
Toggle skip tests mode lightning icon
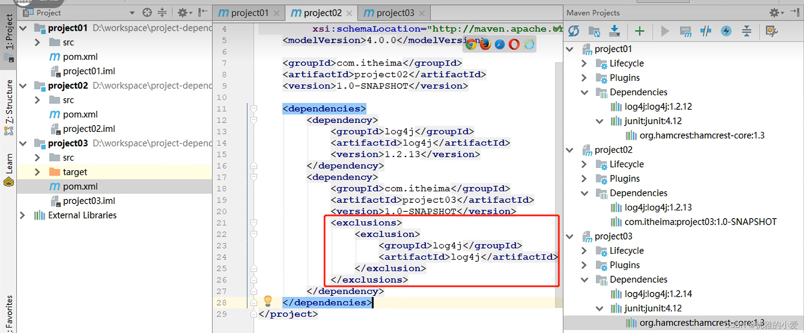pyautogui.click(x=726, y=31)
